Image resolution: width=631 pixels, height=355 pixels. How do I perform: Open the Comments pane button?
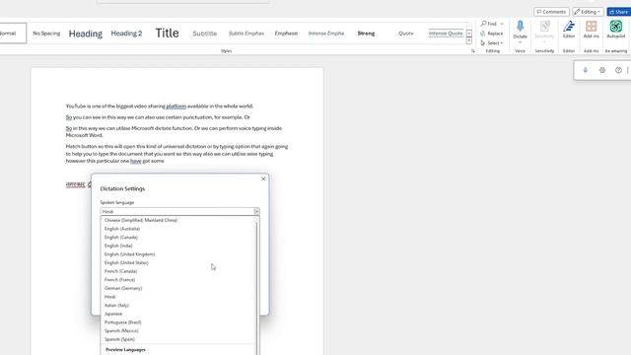551,12
